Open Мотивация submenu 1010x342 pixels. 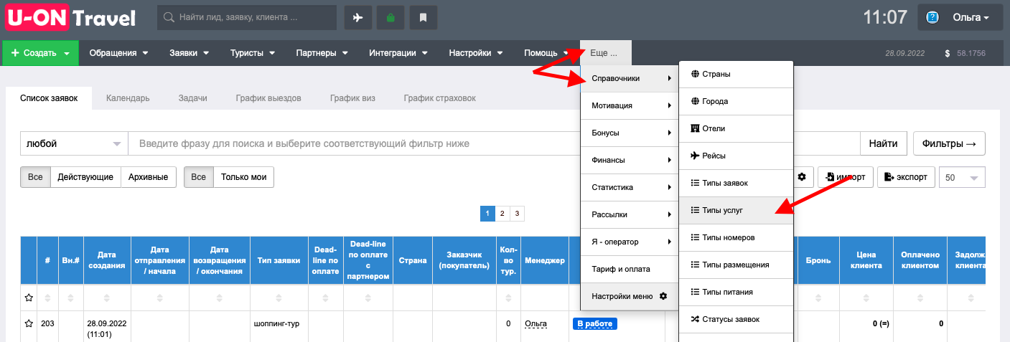630,106
